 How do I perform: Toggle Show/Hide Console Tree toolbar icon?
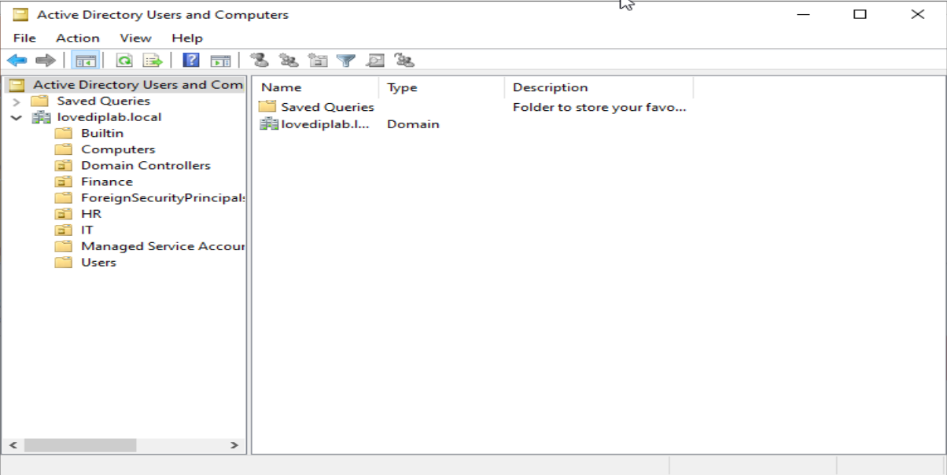[85, 61]
